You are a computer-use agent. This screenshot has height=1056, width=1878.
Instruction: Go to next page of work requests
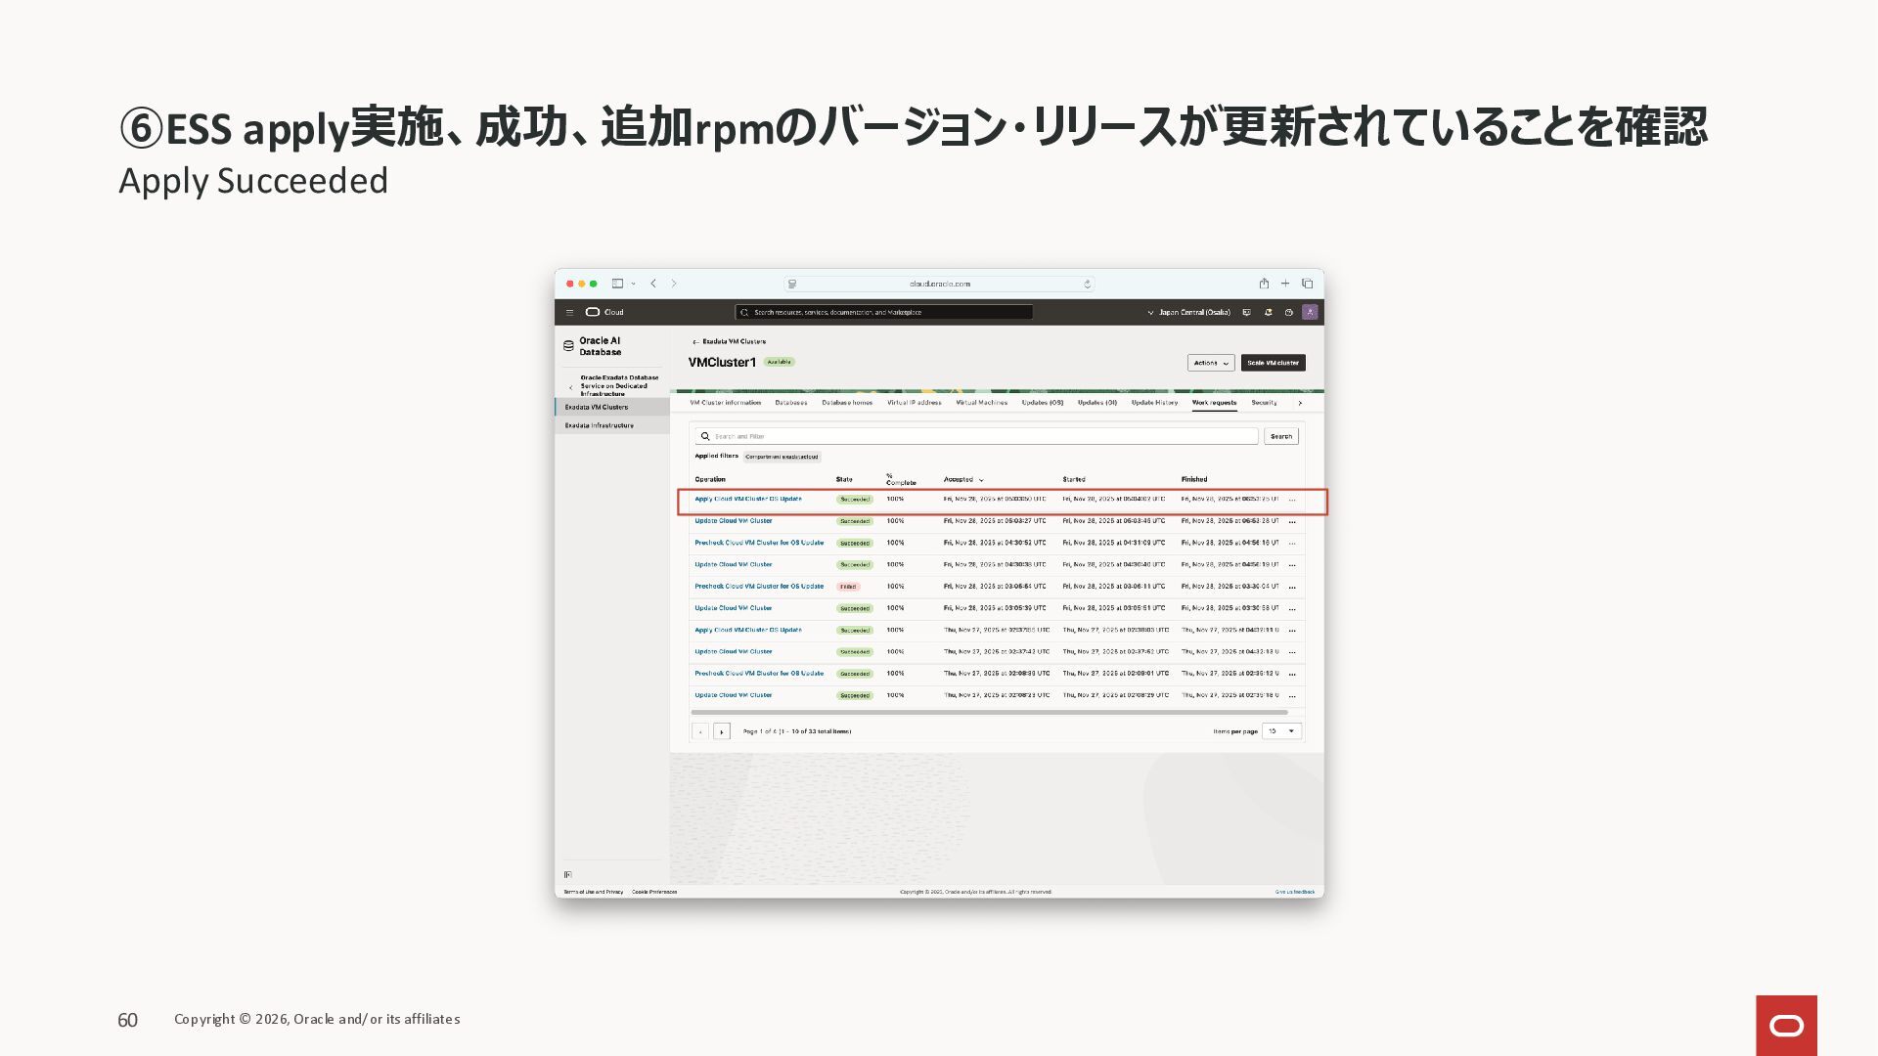click(x=722, y=731)
